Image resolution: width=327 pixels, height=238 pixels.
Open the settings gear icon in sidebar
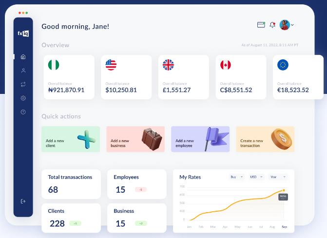[23, 98]
